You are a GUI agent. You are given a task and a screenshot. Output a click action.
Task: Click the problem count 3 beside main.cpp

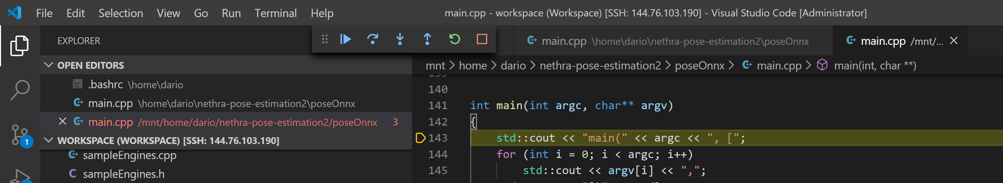click(x=395, y=122)
